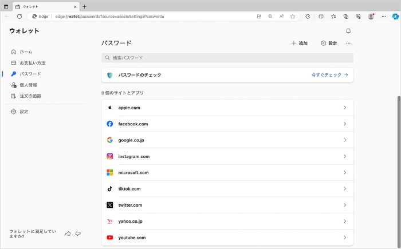The image size is (401, 249).
Task: Click thumbs down feedback icon
Action: pyautogui.click(x=78, y=234)
